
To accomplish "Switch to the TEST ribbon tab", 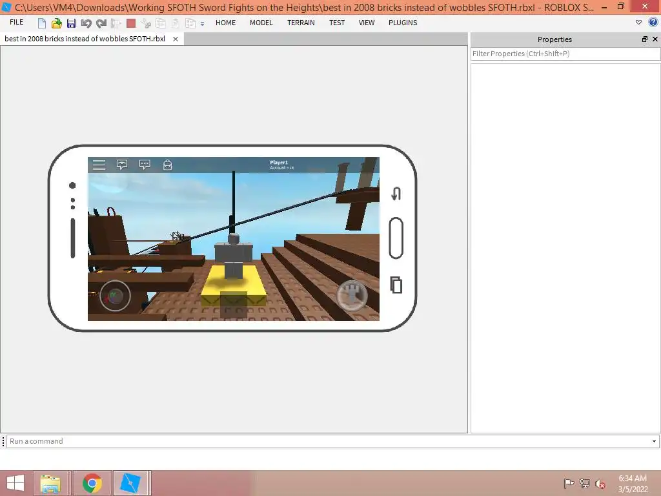I will (337, 23).
